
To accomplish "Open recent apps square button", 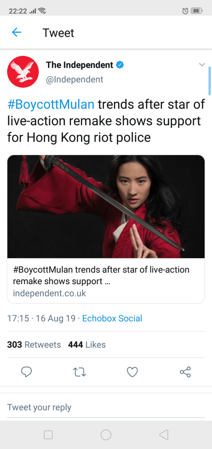I will pos(48,435).
